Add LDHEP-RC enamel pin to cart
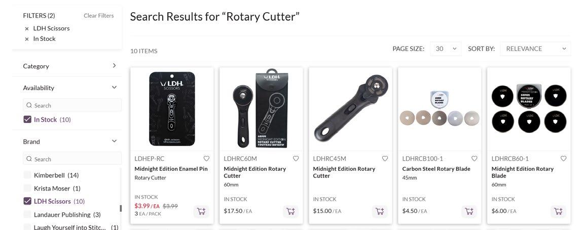 point(201,211)
